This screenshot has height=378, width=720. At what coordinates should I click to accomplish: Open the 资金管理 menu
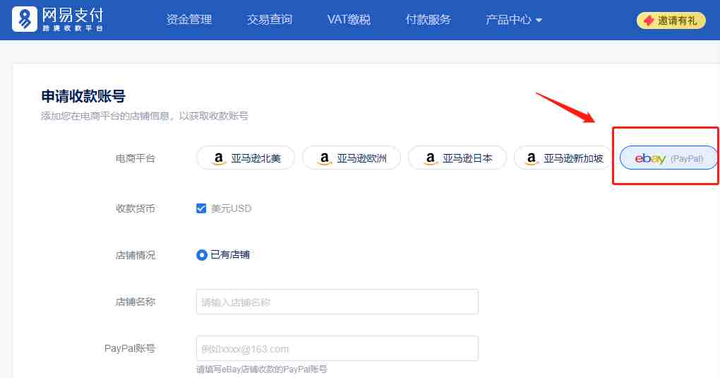click(188, 20)
